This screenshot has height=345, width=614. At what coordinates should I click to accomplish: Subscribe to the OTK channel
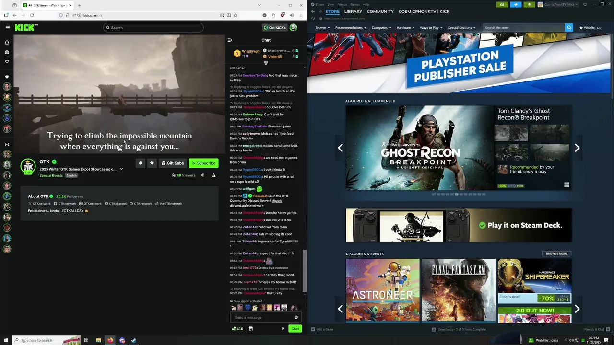(203, 163)
